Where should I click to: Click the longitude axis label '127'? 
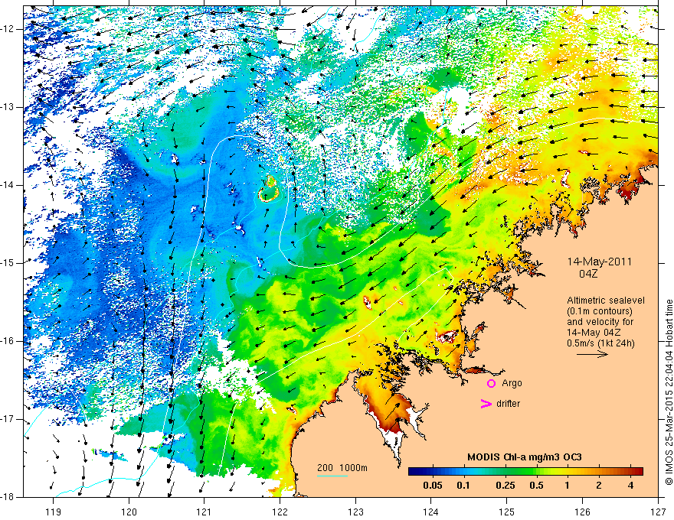tap(658, 512)
